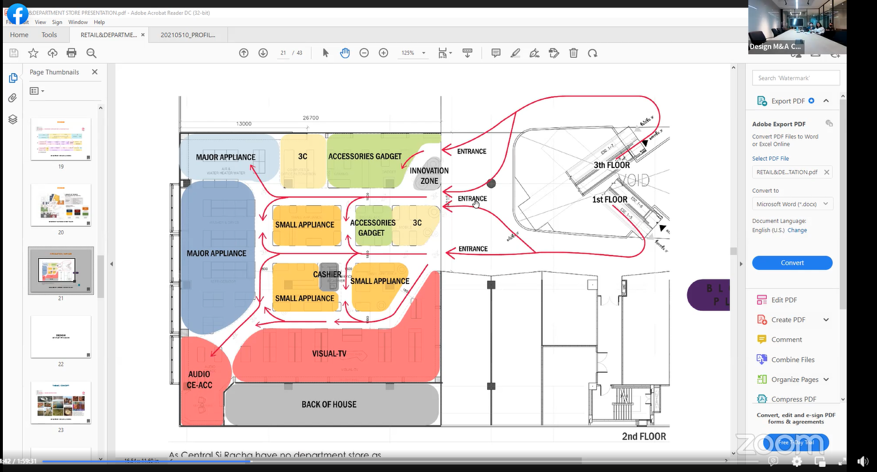
Task: Open the Layers panel icon
Action: pyautogui.click(x=13, y=119)
